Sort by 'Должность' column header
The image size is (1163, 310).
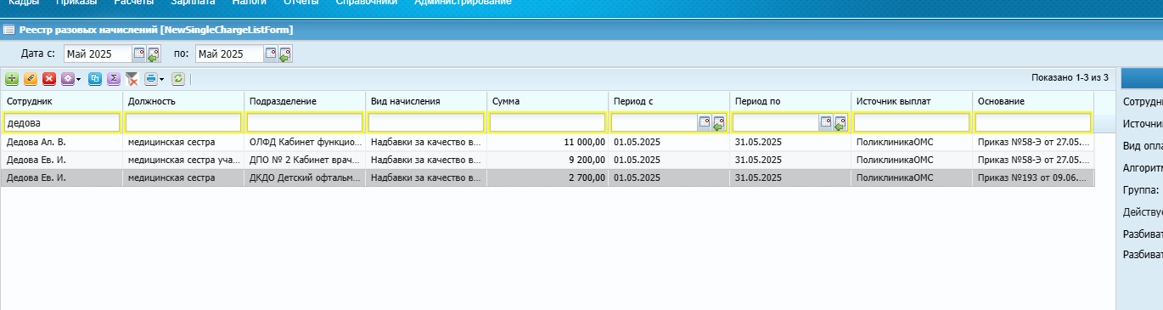tap(183, 101)
